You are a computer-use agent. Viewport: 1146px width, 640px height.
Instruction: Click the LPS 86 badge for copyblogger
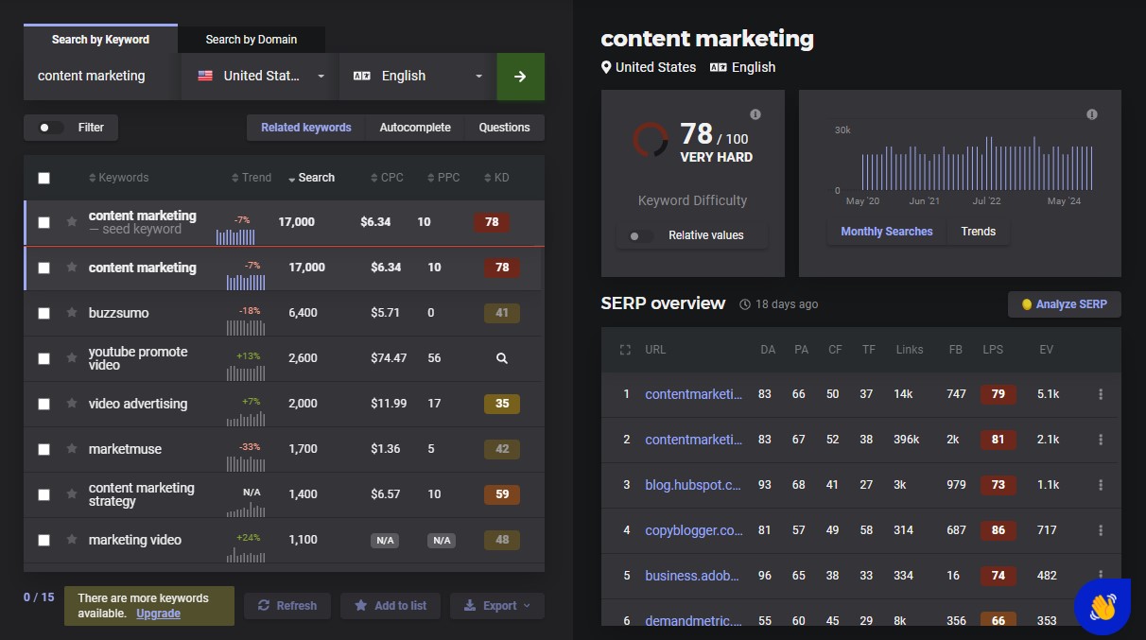(x=998, y=530)
